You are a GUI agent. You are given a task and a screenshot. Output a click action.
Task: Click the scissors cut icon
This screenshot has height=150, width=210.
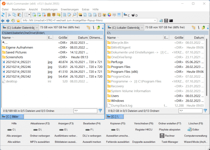[x=9, y=15]
